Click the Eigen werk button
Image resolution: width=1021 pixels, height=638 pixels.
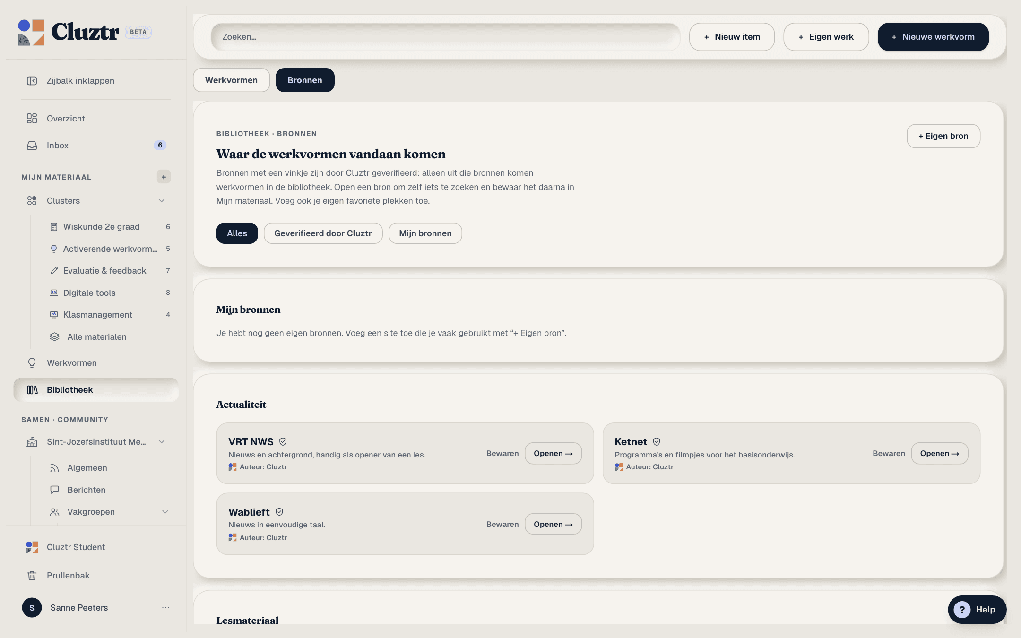826,37
